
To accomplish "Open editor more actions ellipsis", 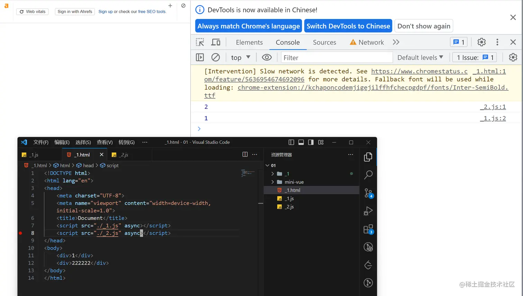I will [255, 154].
